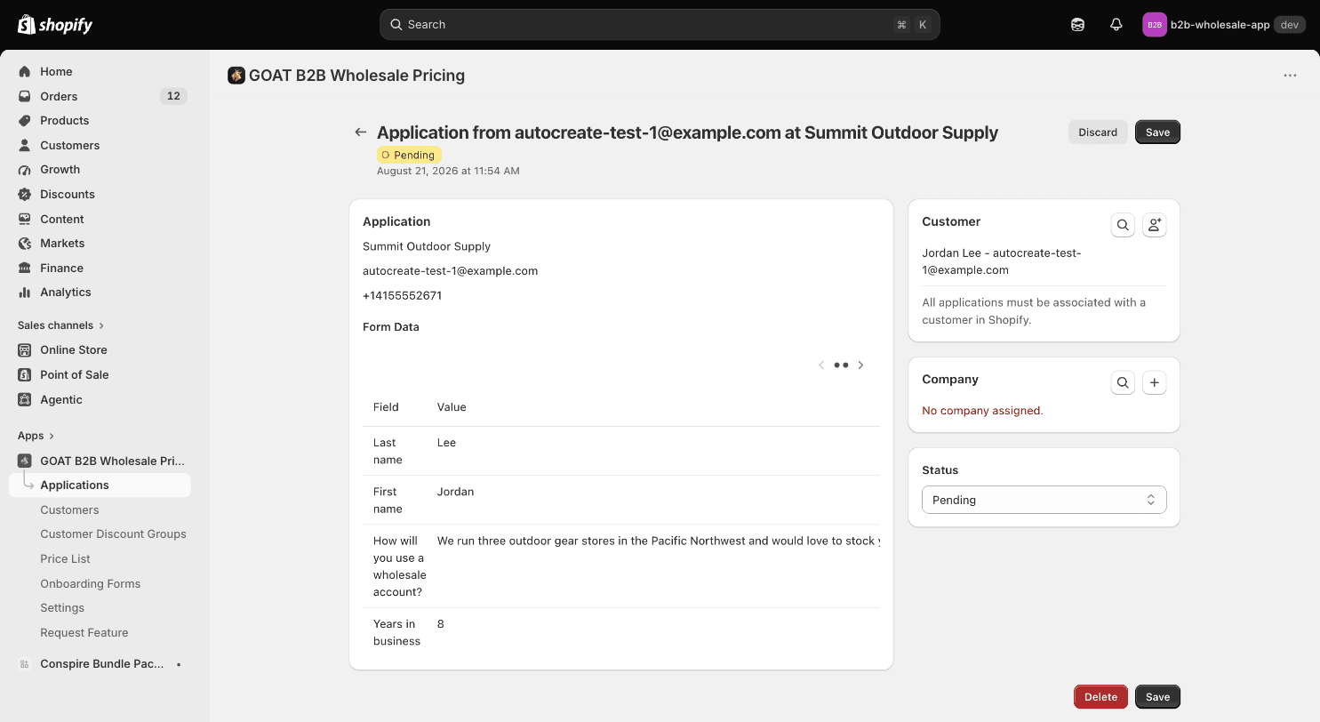Click the Field column header
Viewport: 1320px width, 722px height.
[x=386, y=406]
